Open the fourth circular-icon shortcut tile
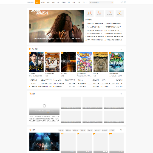The image size is (153, 153). pos(119,13)
